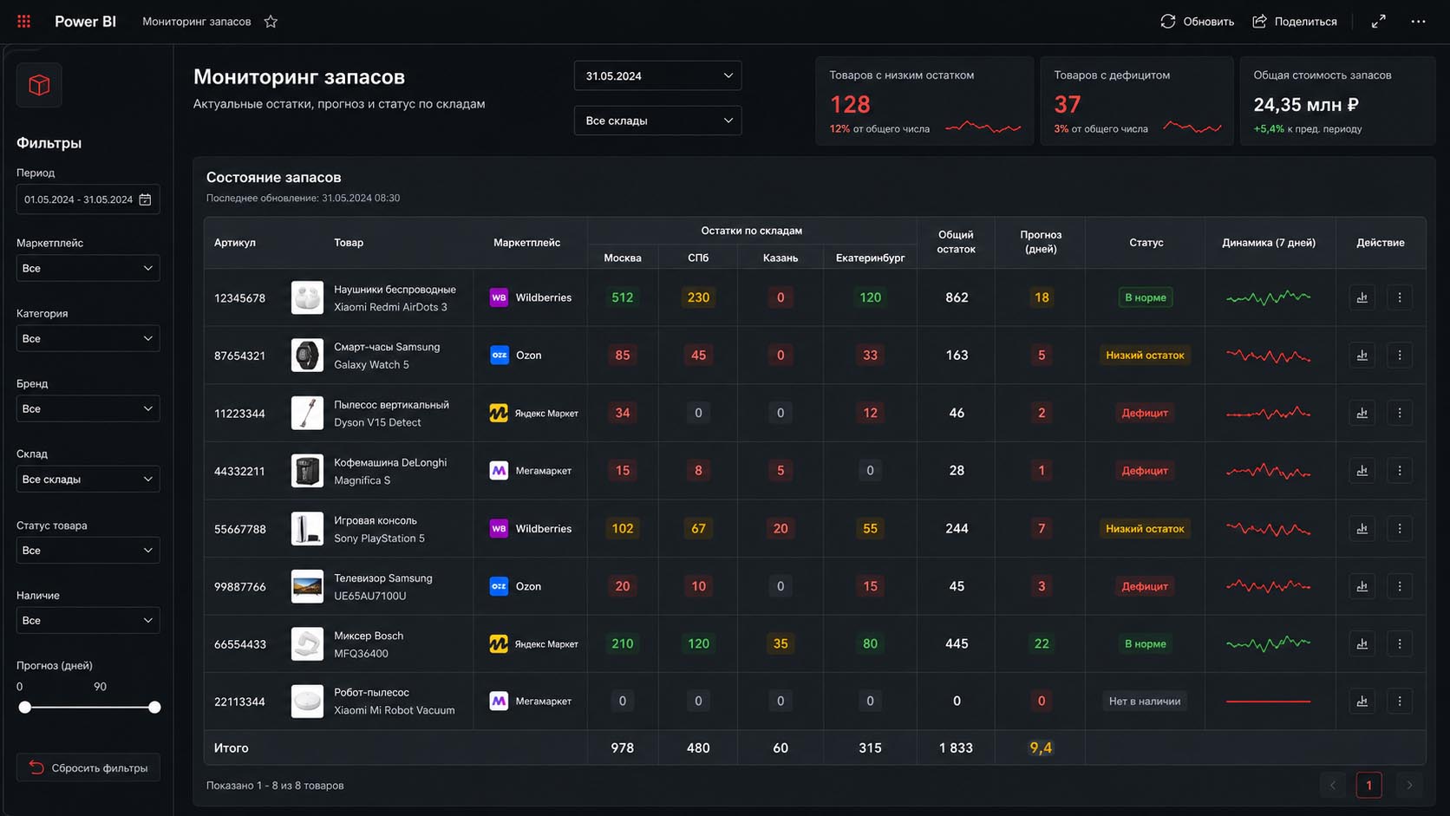Favorite the report with the star icon
The height and width of the screenshot is (816, 1450).
point(271,22)
